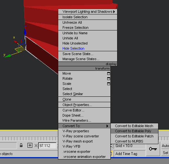Open Move transform settings box icon
The height and width of the screenshot is (164, 169).
click(x=109, y=74)
